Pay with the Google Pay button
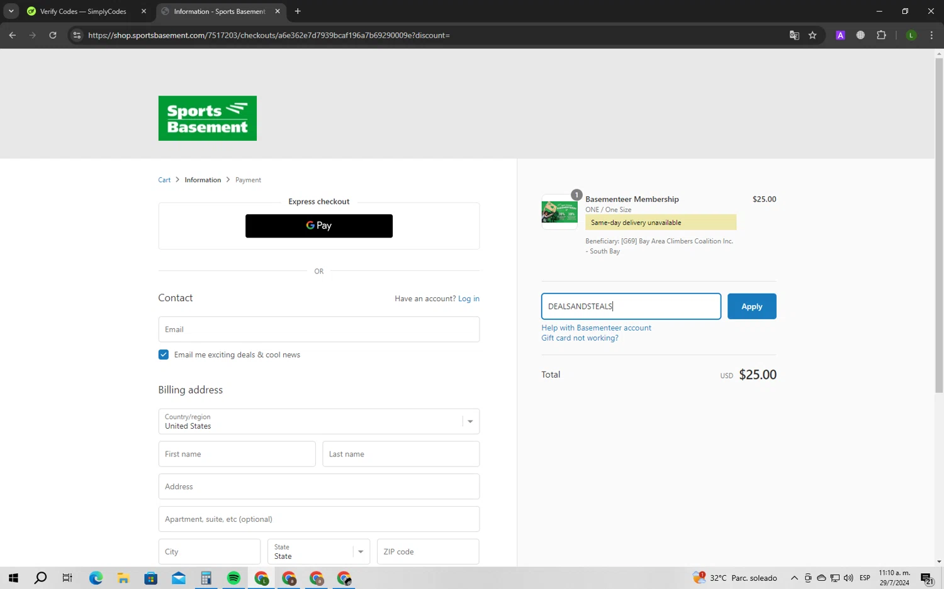 (319, 226)
